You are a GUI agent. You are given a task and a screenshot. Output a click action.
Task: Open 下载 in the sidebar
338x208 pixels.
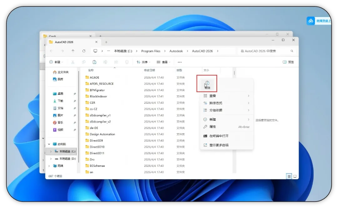[58, 101]
